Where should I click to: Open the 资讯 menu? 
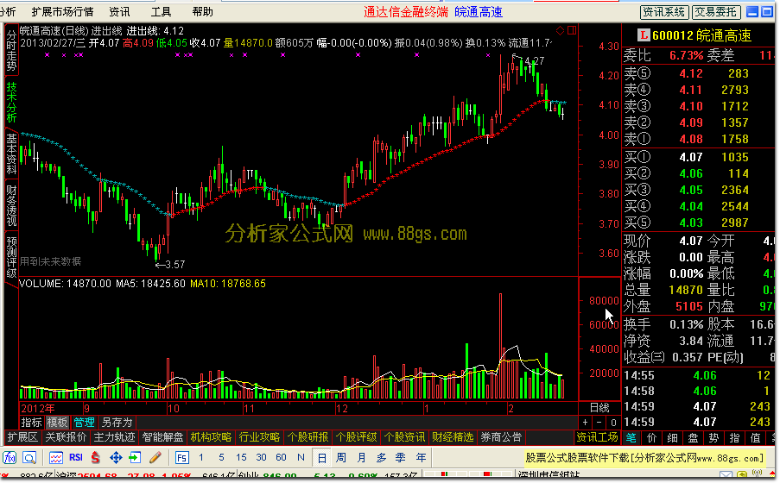click(119, 11)
